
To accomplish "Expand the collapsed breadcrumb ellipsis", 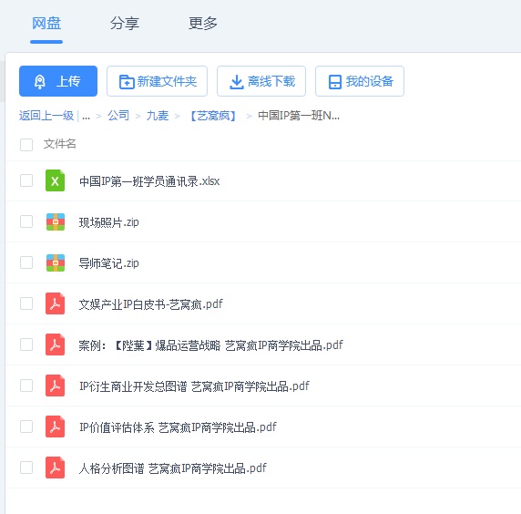I will coord(86,117).
